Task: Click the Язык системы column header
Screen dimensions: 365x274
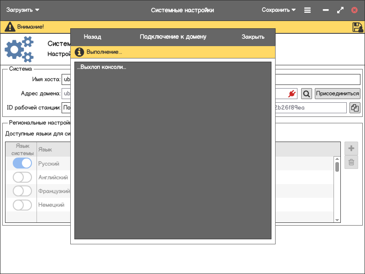Action: coord(22,150)
